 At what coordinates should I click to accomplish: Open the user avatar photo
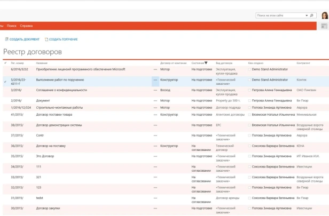[x=325, y=15]
